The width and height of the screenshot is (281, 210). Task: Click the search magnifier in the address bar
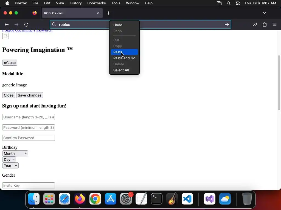coord(54,24)
